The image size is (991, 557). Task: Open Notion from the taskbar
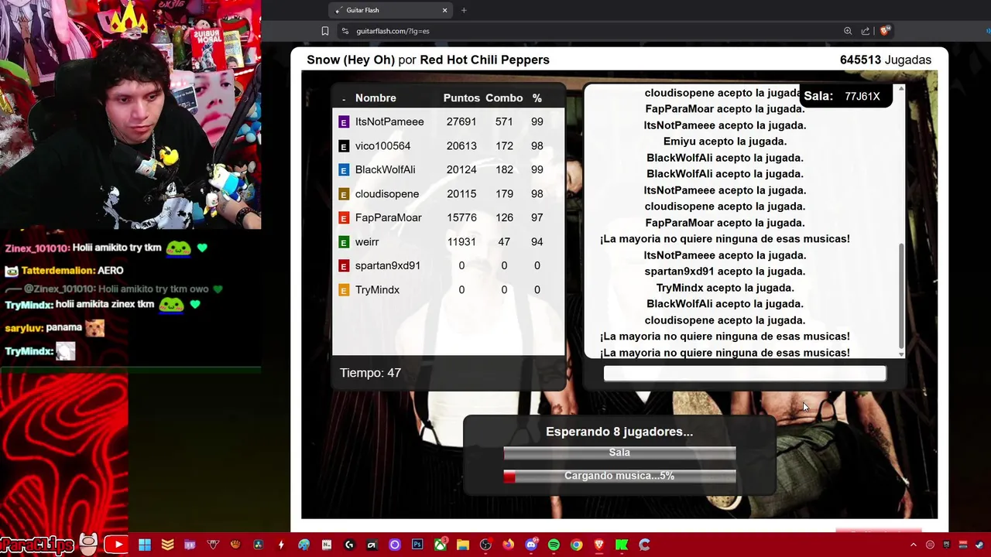(327, 545)
